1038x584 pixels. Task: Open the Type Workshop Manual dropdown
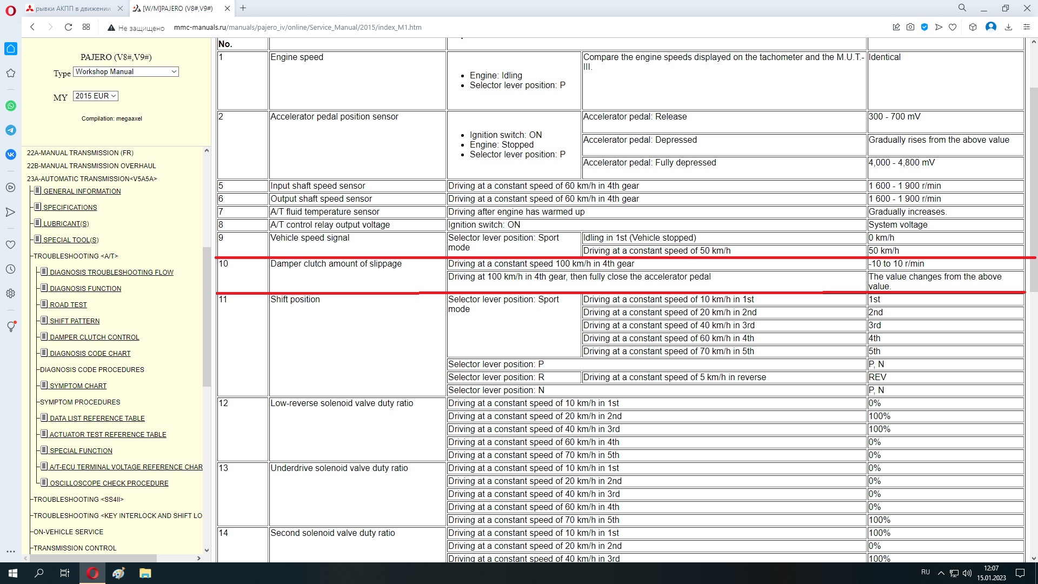(125, 72)
